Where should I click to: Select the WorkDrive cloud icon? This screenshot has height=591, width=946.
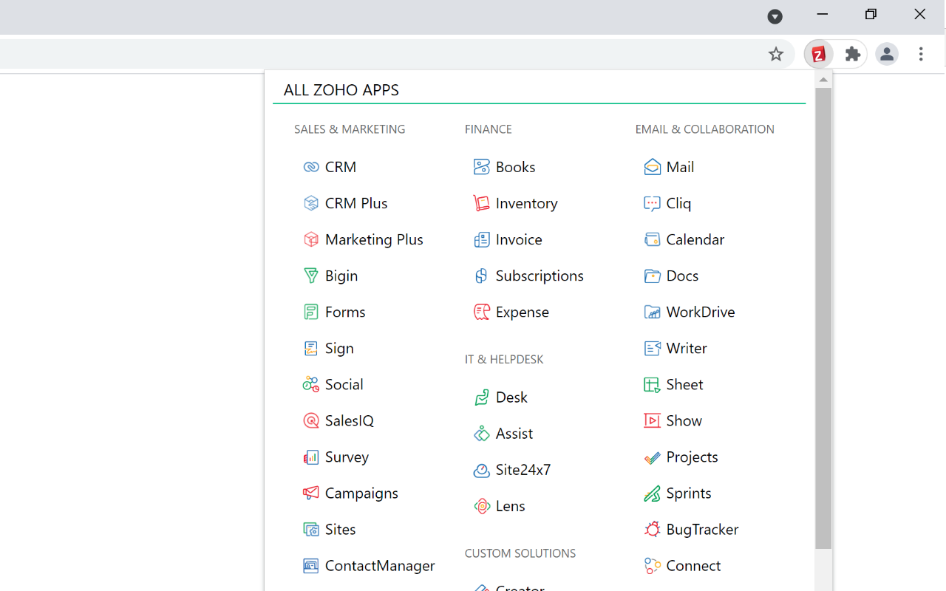click(652, 311)
